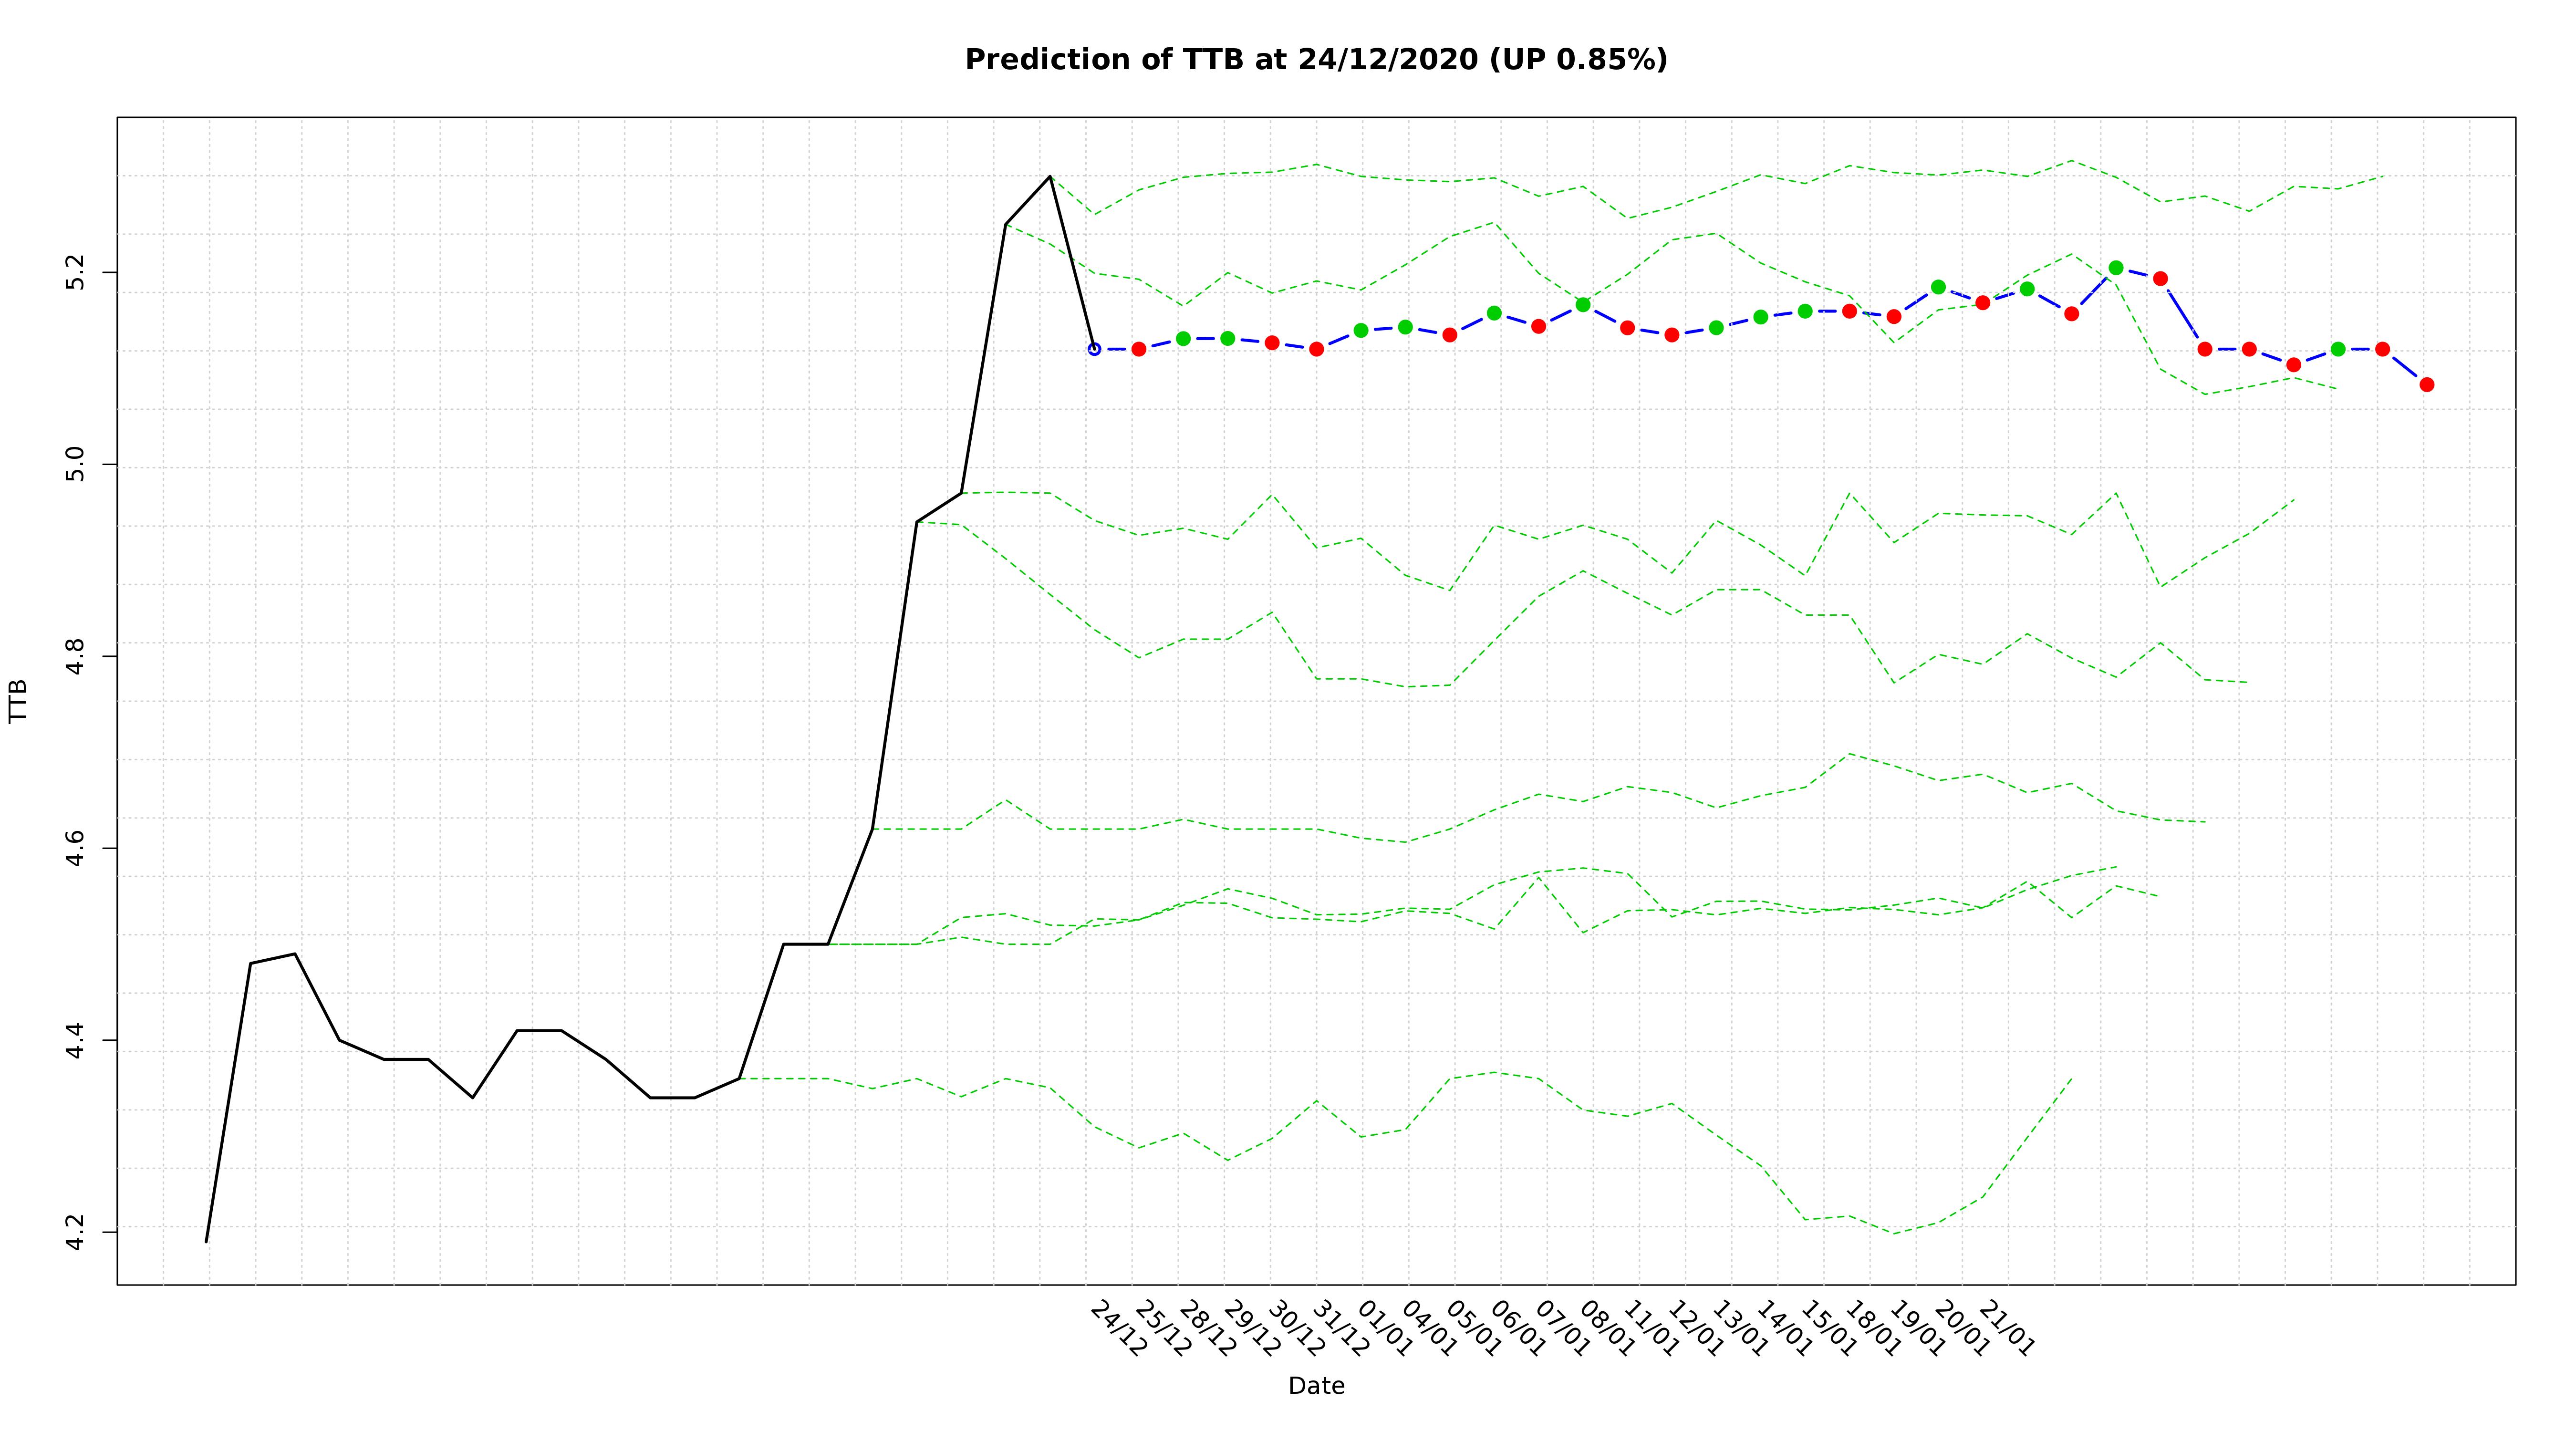
Task: Click the 31/12 date label
Action: point(1340,1329)
